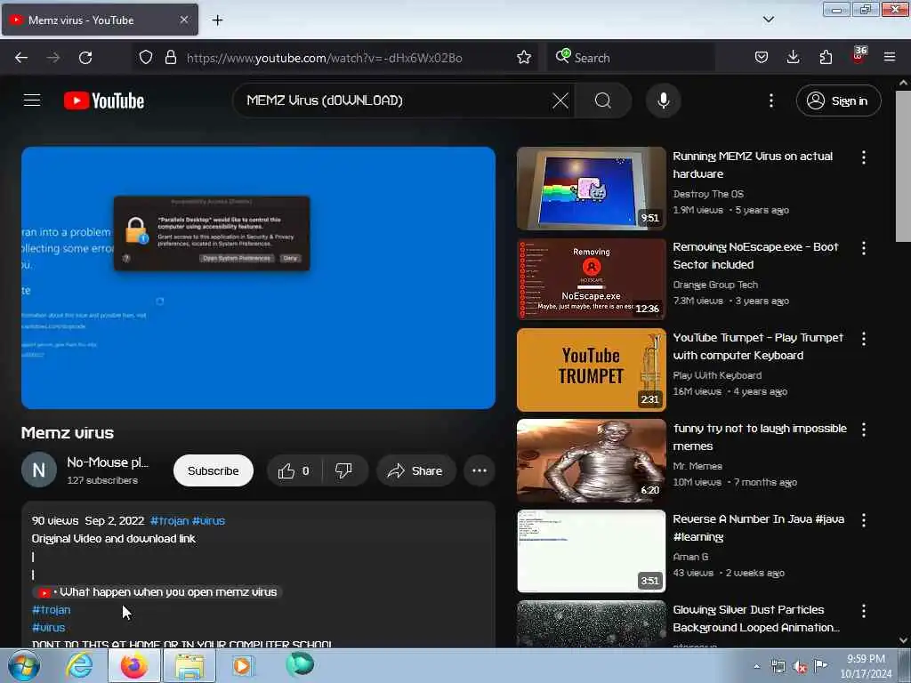Click the Memz virus video player
Image resolution: width=911 pixels, height=683 pixels.
tap(259, 277)
